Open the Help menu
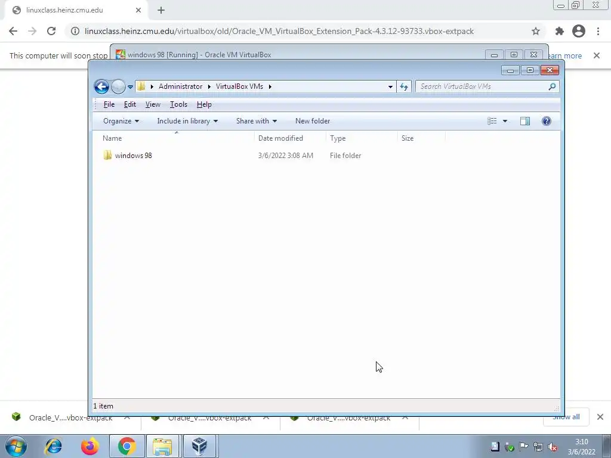The height and width of the screenshot is (458, 611). [x=204, y=104]
